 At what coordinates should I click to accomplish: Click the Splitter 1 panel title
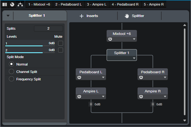[x=37, y=16]
